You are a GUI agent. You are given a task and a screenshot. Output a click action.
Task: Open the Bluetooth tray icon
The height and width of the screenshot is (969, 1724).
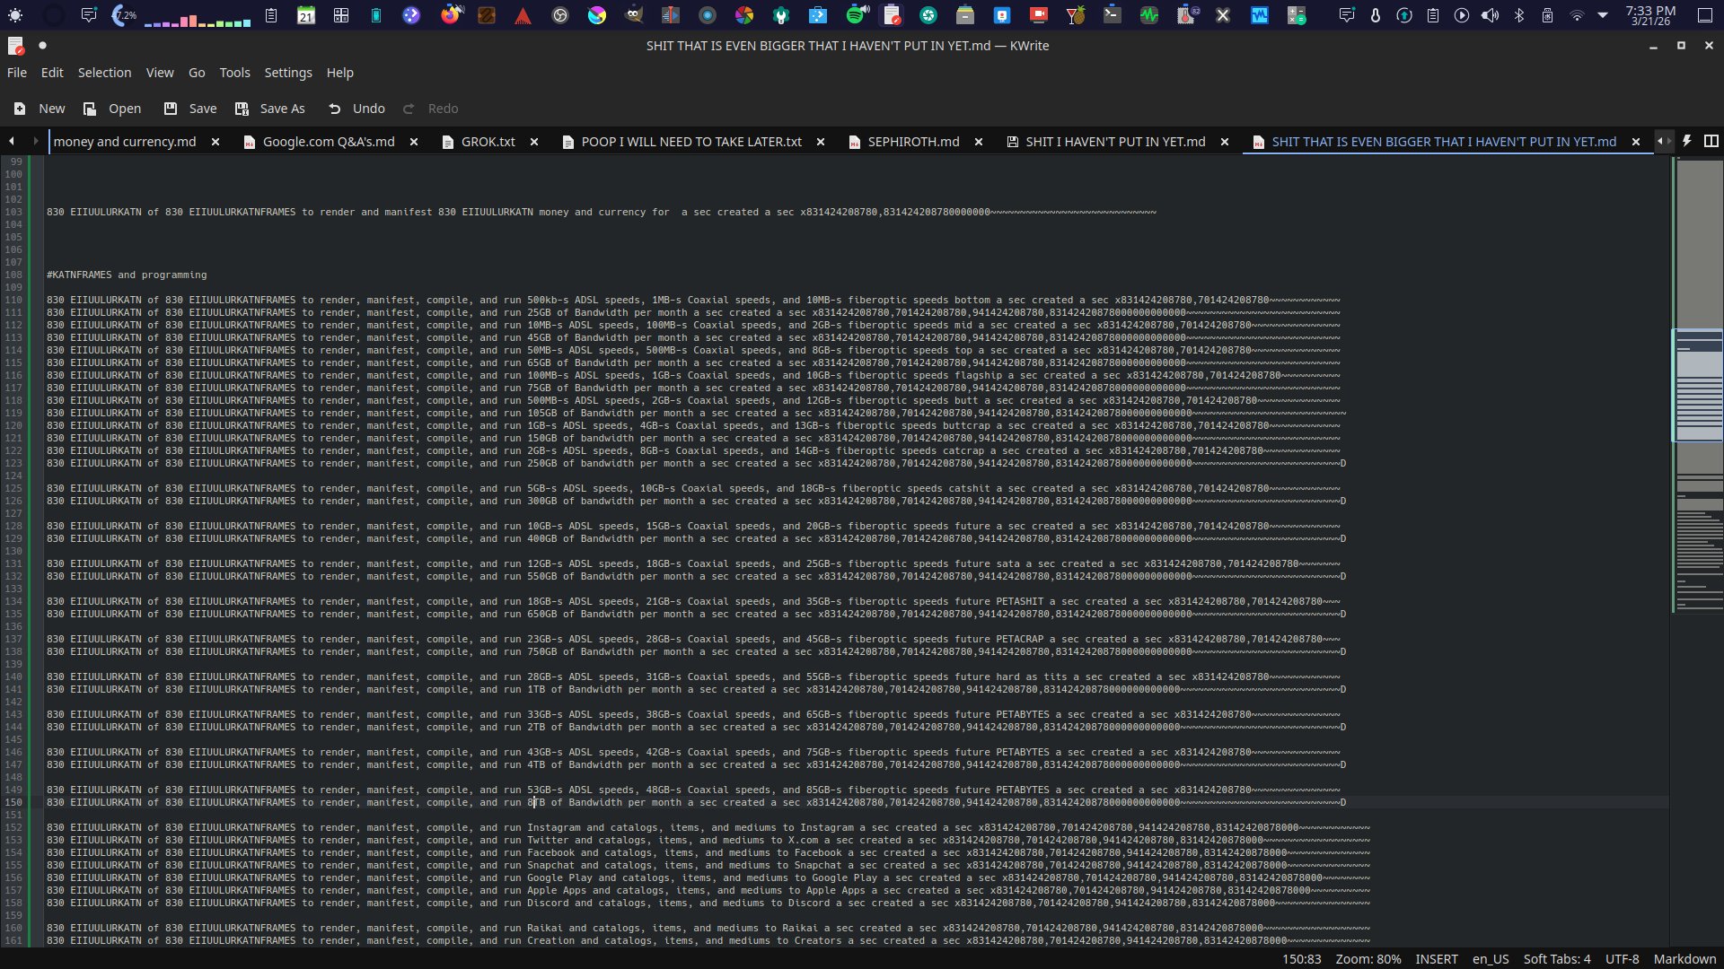click(1519, 15)
